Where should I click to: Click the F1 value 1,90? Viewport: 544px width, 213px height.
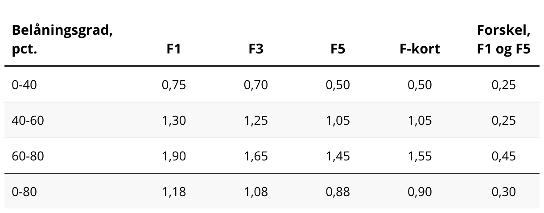[x=174, y=156]
